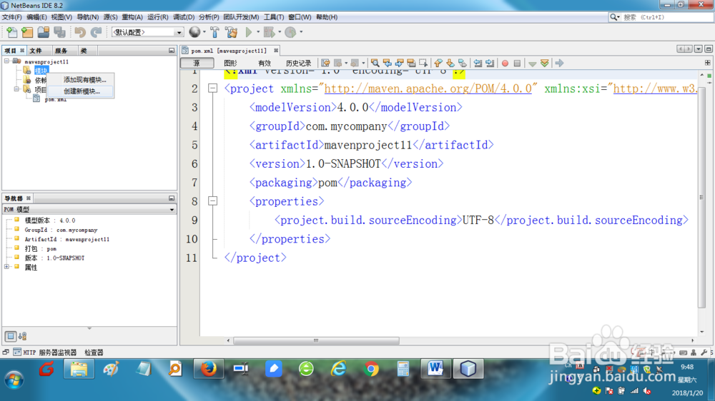Click the Profile Project clock icon
Viewport: 715px width, 401px height.
(290, 32)
